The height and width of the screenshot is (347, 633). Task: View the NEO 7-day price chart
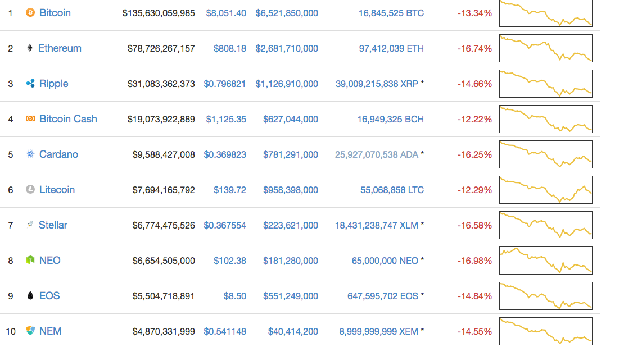(545, 261)
